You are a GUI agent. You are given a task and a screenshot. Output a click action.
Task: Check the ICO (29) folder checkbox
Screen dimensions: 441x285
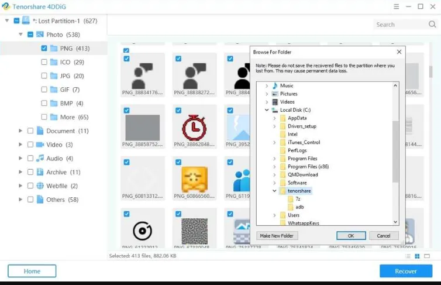coord(44,62)
